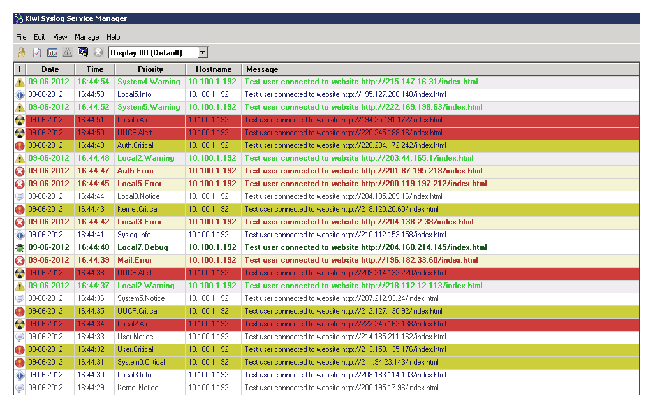
Task: Click the info icon on Syslog.Info row
Action: 20,235
